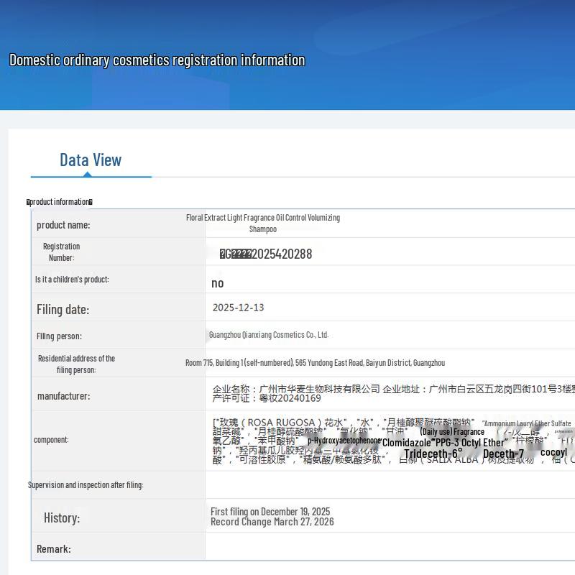Select the 'no' children's product value
The image size is (575, 575).
point(218,283)
